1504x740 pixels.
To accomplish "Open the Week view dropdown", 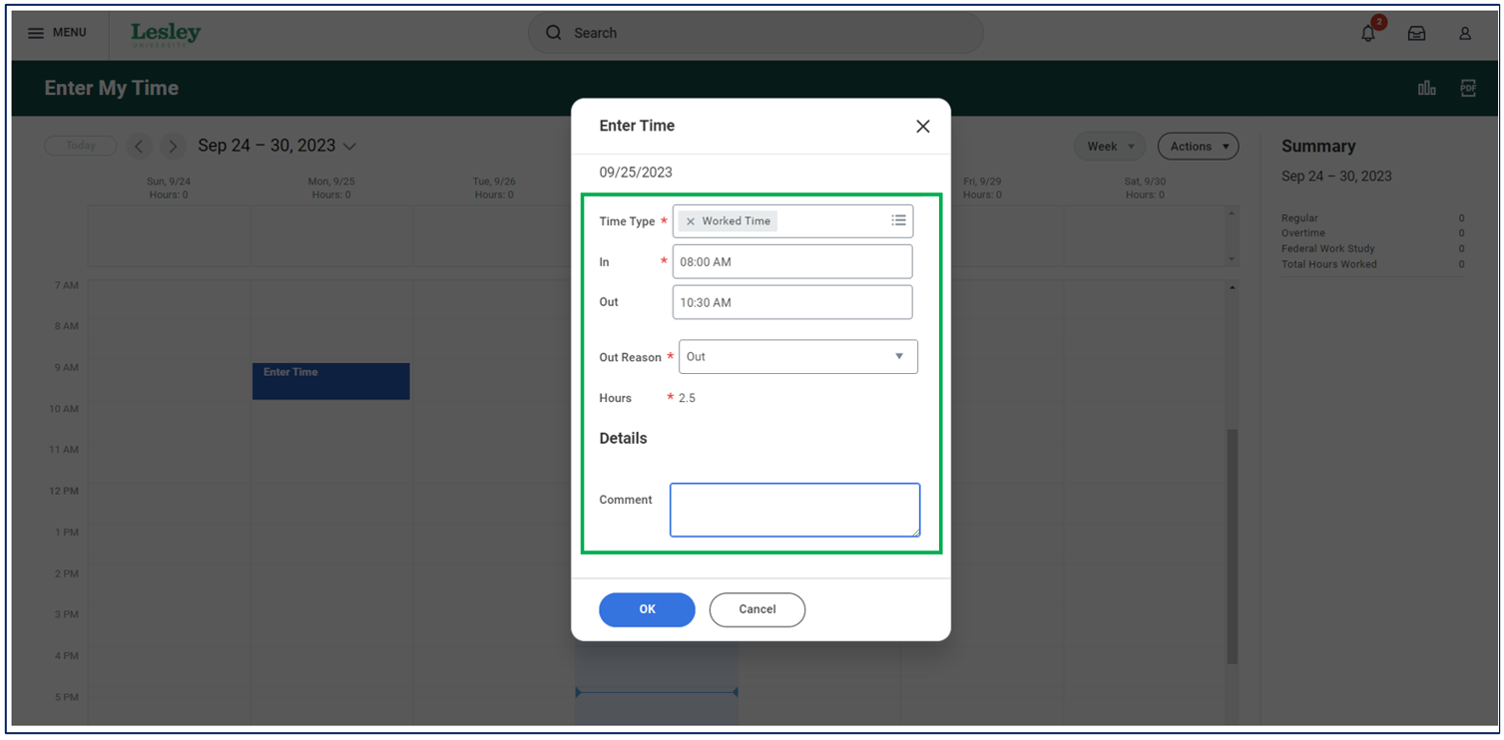I will (x=1111, y=147).
